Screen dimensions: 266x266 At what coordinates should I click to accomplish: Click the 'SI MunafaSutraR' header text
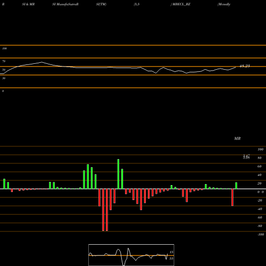[65, 4]
